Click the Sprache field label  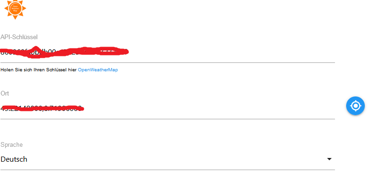tap(12, 144)
